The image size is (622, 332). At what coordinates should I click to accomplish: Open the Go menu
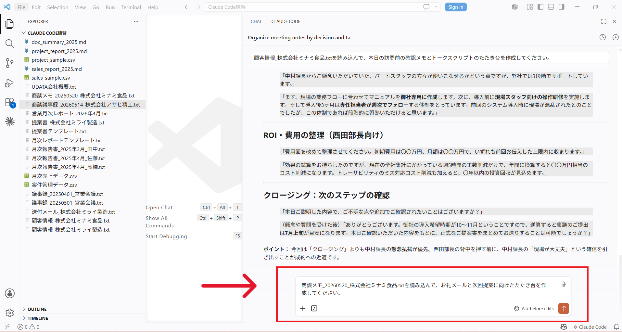click(96, 7)
